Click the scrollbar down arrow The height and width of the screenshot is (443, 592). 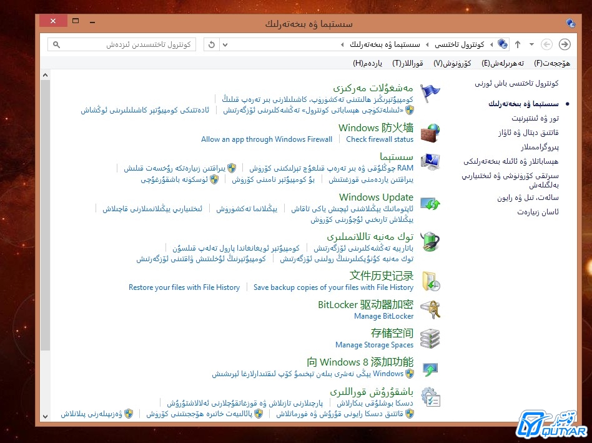(x=46, y=417)
